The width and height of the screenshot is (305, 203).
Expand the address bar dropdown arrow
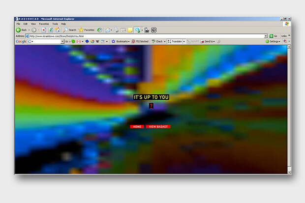(x=266, y=36)
